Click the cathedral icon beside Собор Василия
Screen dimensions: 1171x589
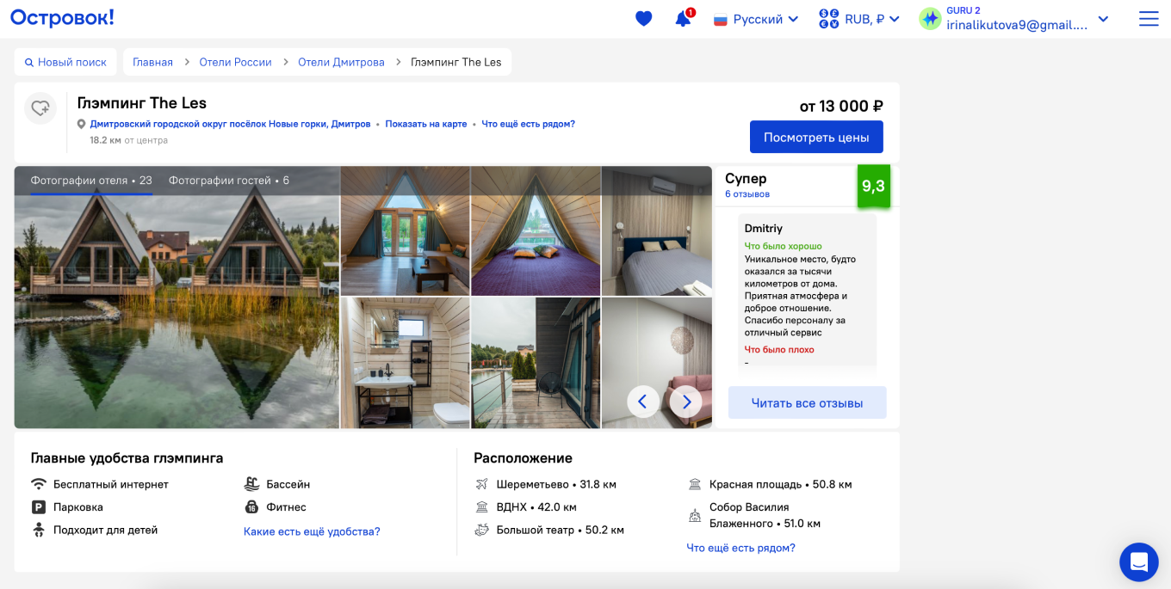point(695,515)
